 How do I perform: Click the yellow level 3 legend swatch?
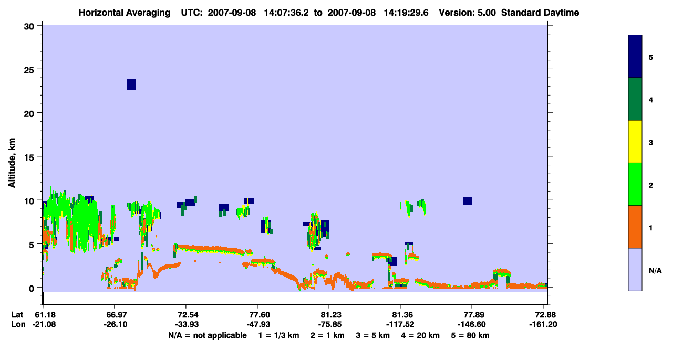(635, 142)
